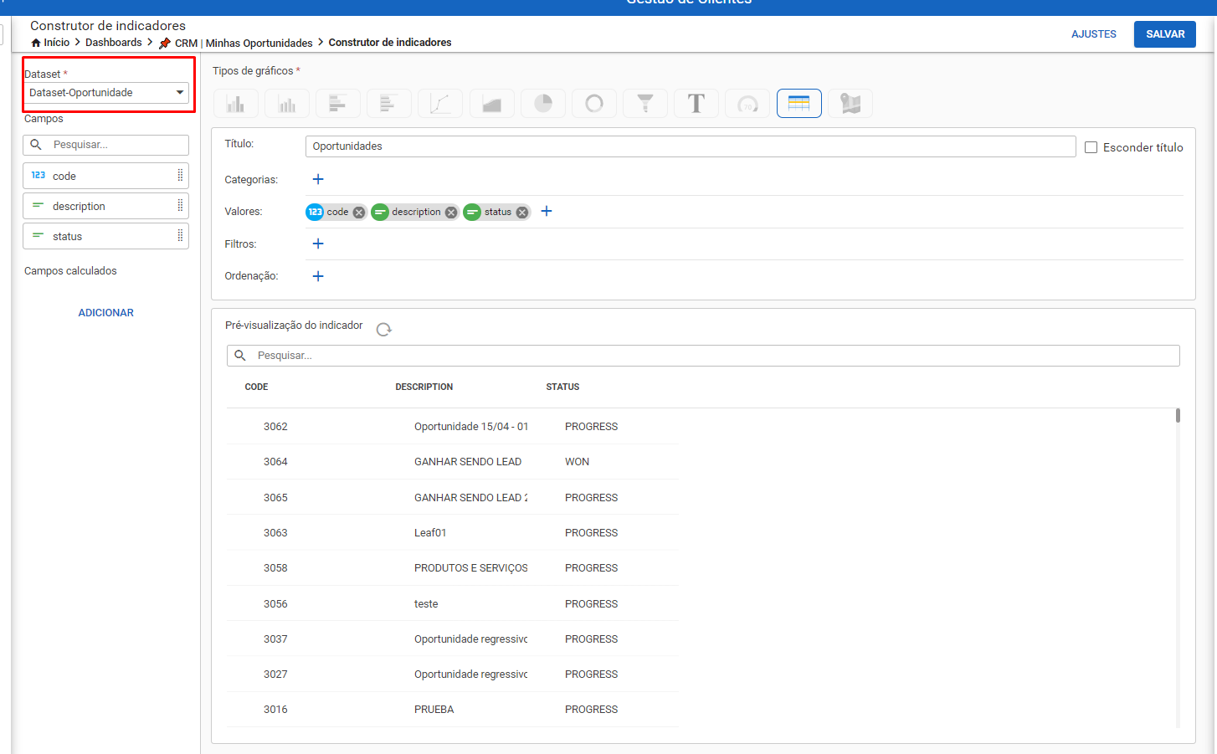Select the thick-bar column chart type
Viewport: 1217px width, 754px height.
tap(236, 104)
